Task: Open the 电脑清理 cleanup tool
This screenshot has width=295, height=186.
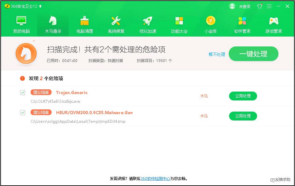Action: [x=84, y=24]
